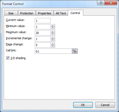Open the Protection tab
Screen dimensions: 119x112
(x=27, y=13)
